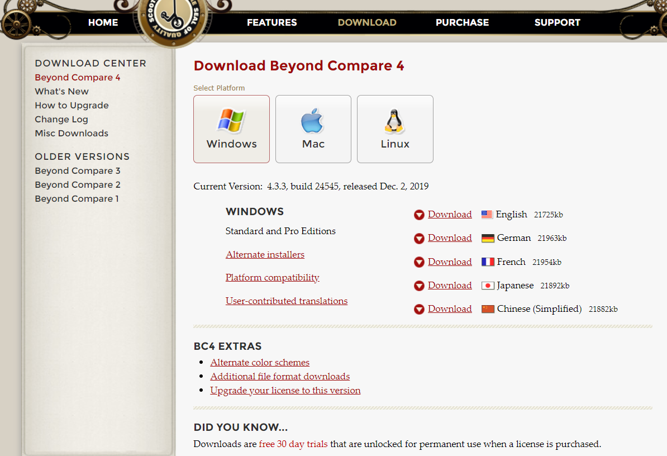Open the Platform compatibility link
Image resolution: width=667 pixels, height=456 pixels.
[x=272, y=278]
